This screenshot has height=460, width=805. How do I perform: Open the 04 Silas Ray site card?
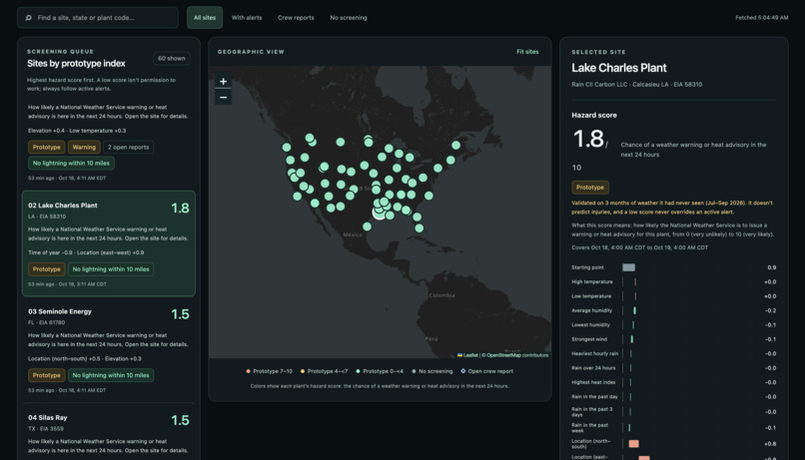[x=109, y=433]
